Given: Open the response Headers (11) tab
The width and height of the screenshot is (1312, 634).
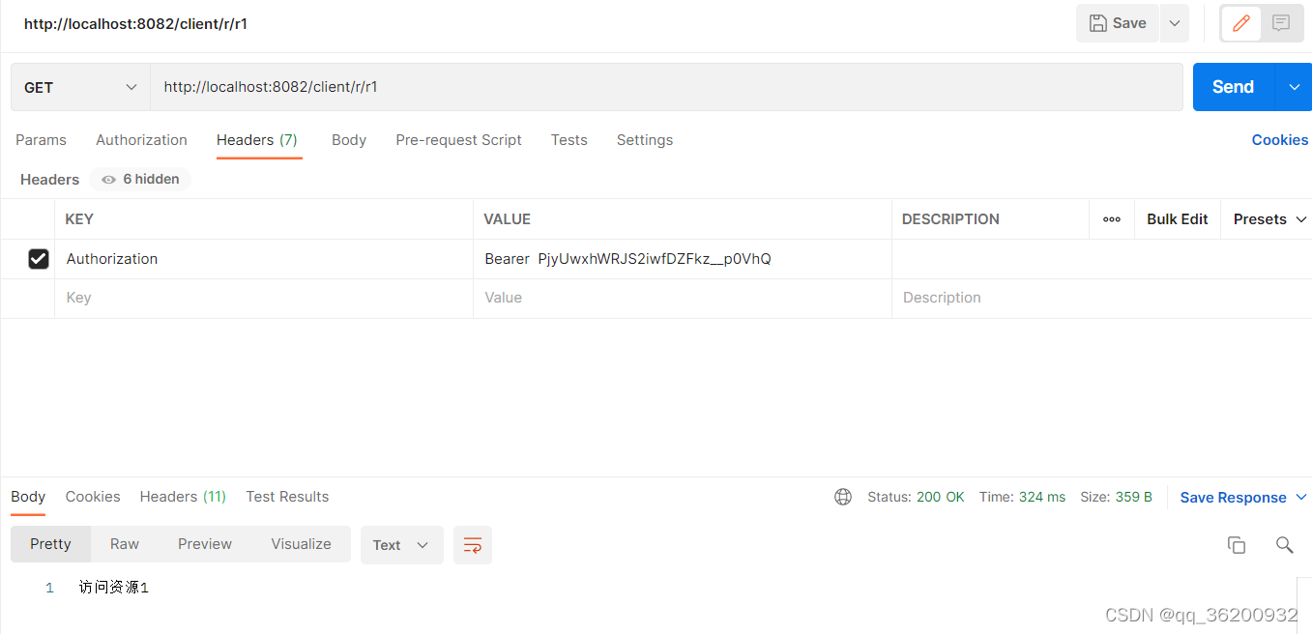Looking at the screenshot, I should tap(183, 497).
